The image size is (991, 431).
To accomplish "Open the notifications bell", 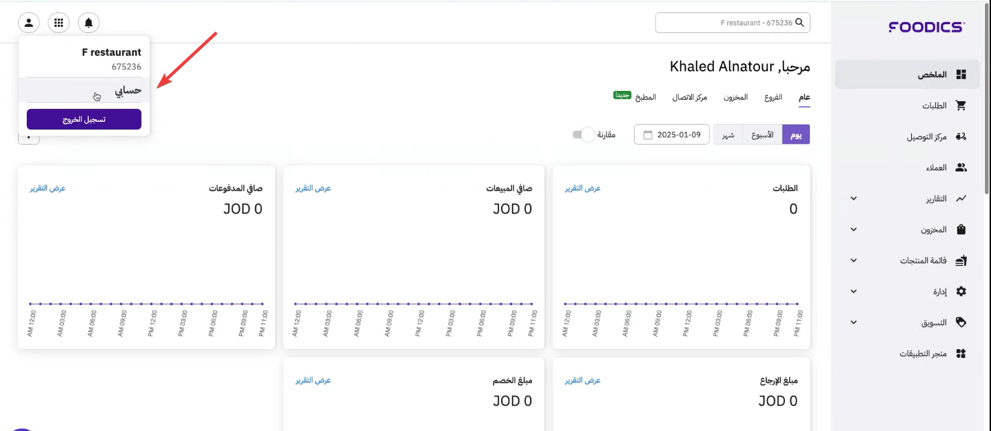I will click(89, 23).
